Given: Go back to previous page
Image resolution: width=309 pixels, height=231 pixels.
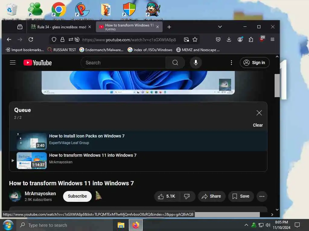Looking at the screenshot, I should pos(9,39).
